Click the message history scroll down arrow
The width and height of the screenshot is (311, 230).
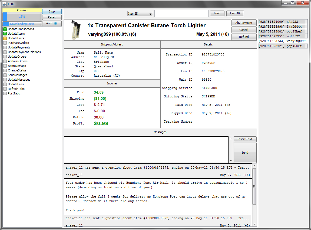[x=254, y=224]
